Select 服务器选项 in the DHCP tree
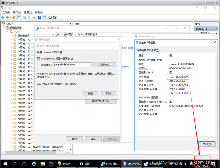The image size is (220, 168). tap(23, 35)
